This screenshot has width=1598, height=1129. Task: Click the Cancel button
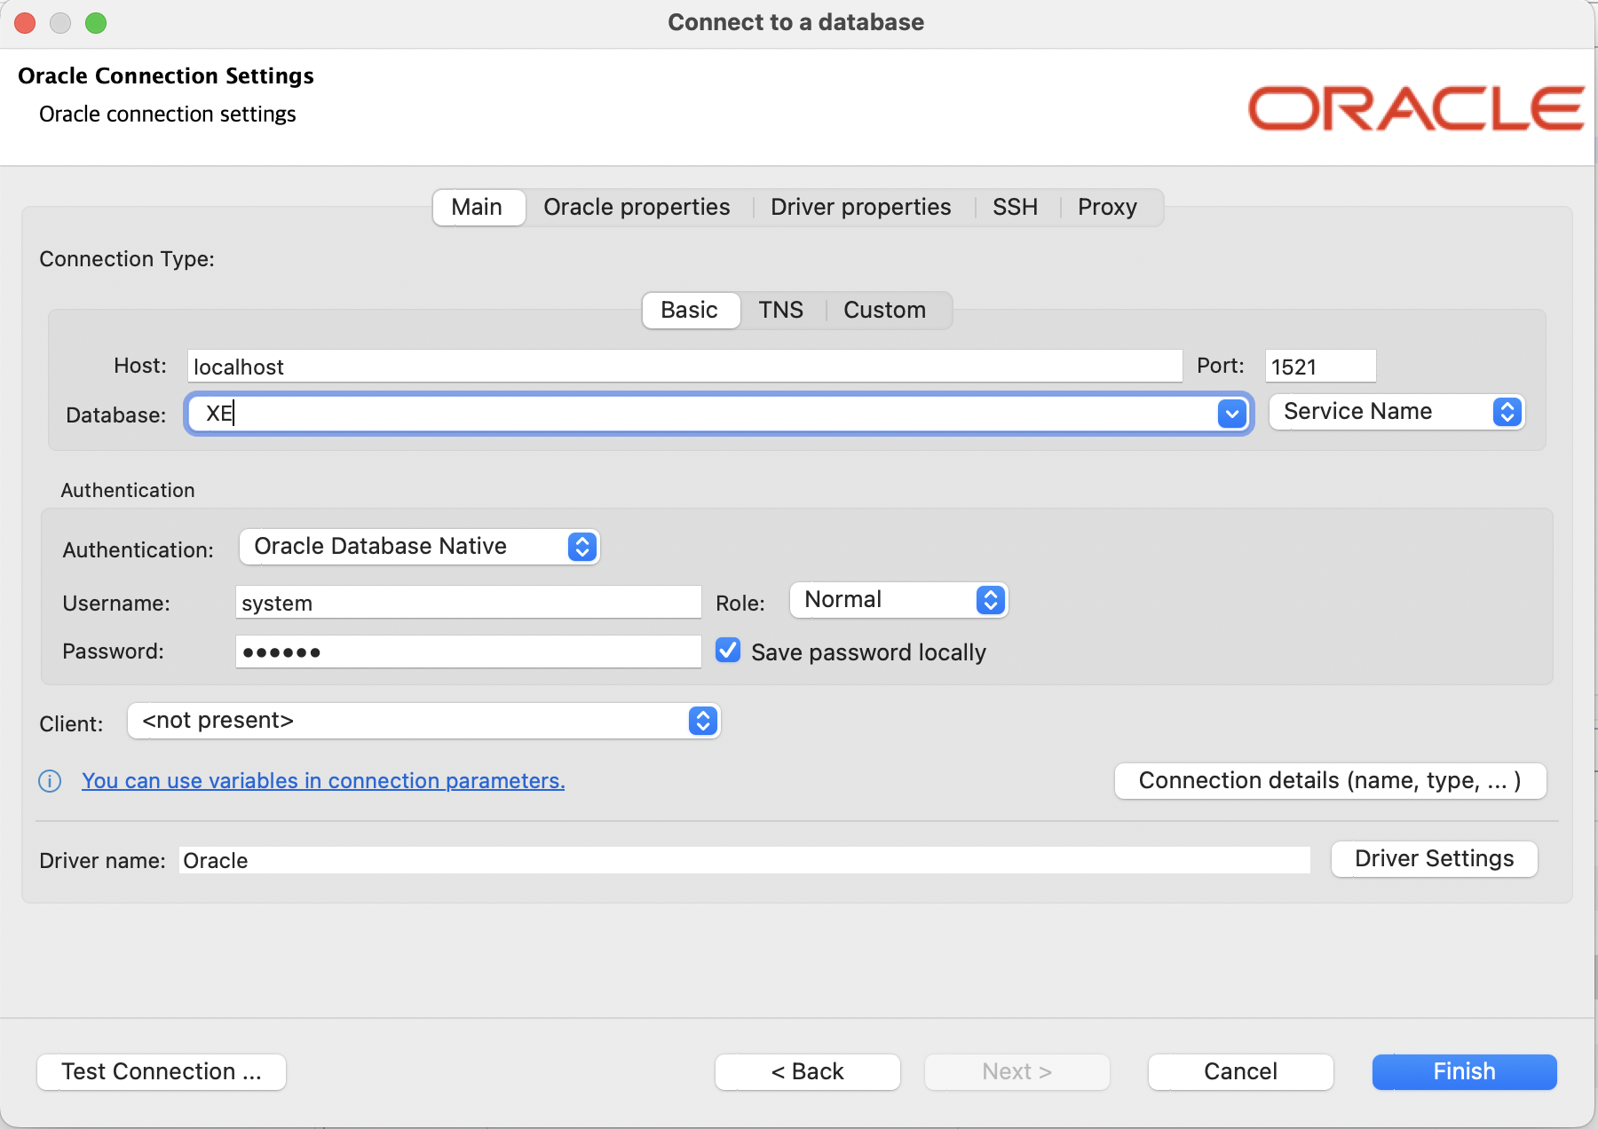click(x=1241, y=1072)
